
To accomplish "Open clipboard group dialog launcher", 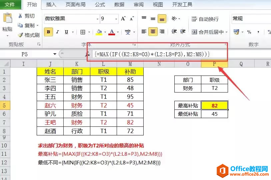I will pyautogui.click(x=39, y=44).
